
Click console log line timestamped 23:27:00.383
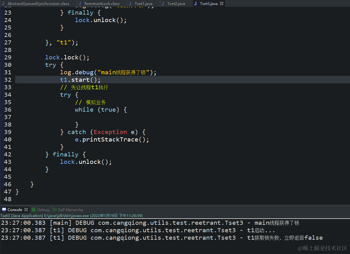(x=150, y=223)
